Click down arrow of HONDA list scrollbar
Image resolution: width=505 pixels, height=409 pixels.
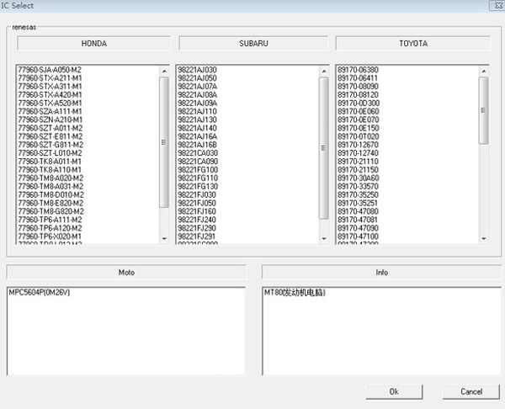click(x=164, y=239)
